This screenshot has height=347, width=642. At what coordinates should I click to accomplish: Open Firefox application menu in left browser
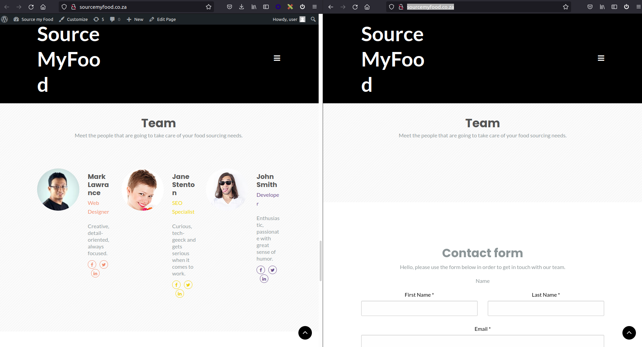coord(315,7)
